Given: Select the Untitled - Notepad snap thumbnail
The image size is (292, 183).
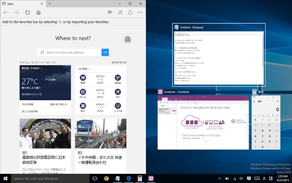Looking at the screenshot, I should pos(219,55).
